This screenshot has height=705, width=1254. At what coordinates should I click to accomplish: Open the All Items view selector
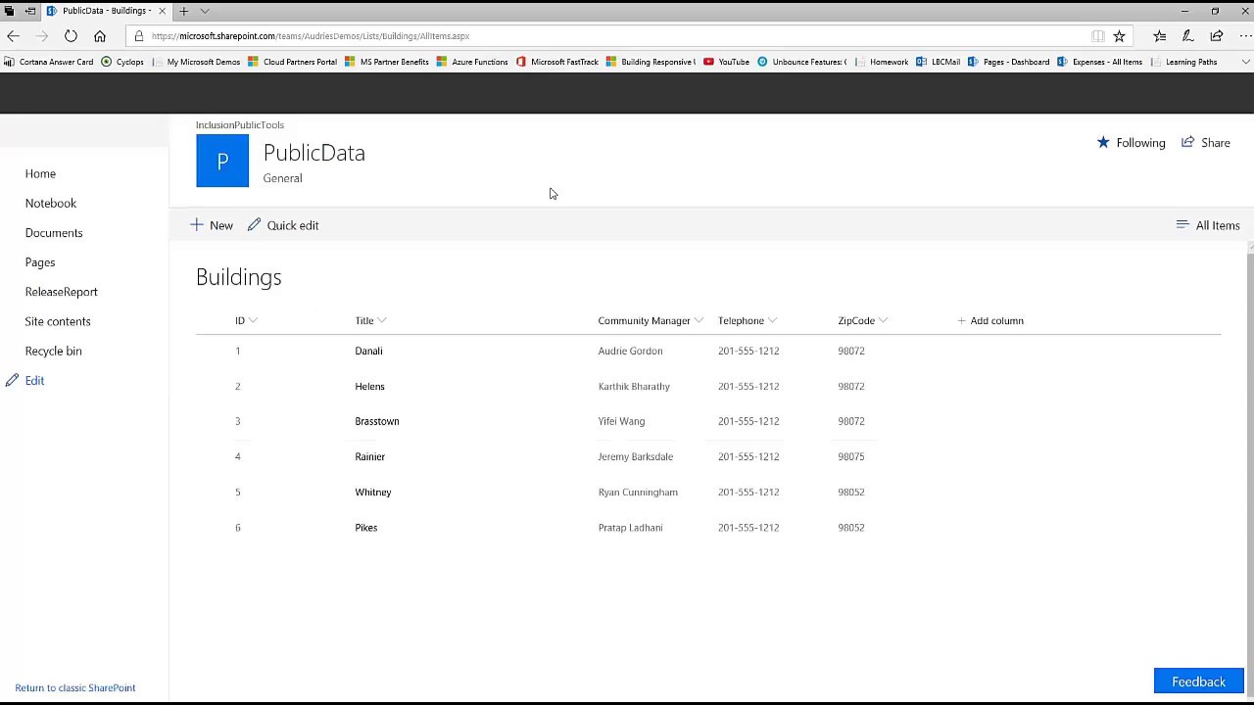click(1208, 225)
